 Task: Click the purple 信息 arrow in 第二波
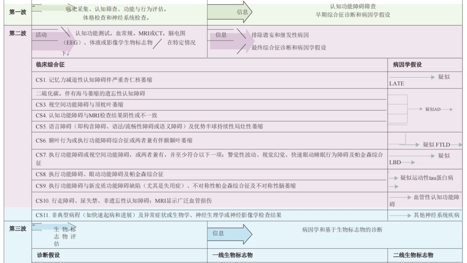[x=228, y=40]
